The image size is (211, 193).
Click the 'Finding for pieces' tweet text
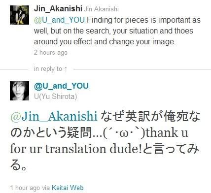(117, 31)
